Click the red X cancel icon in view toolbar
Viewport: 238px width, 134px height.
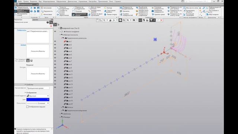(161, 20)
